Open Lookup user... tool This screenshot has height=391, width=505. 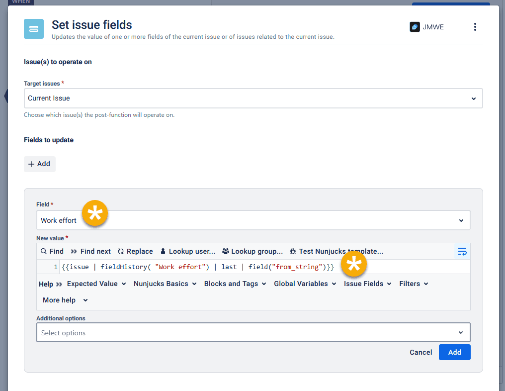pyautogui.click(x=188, y=251)
